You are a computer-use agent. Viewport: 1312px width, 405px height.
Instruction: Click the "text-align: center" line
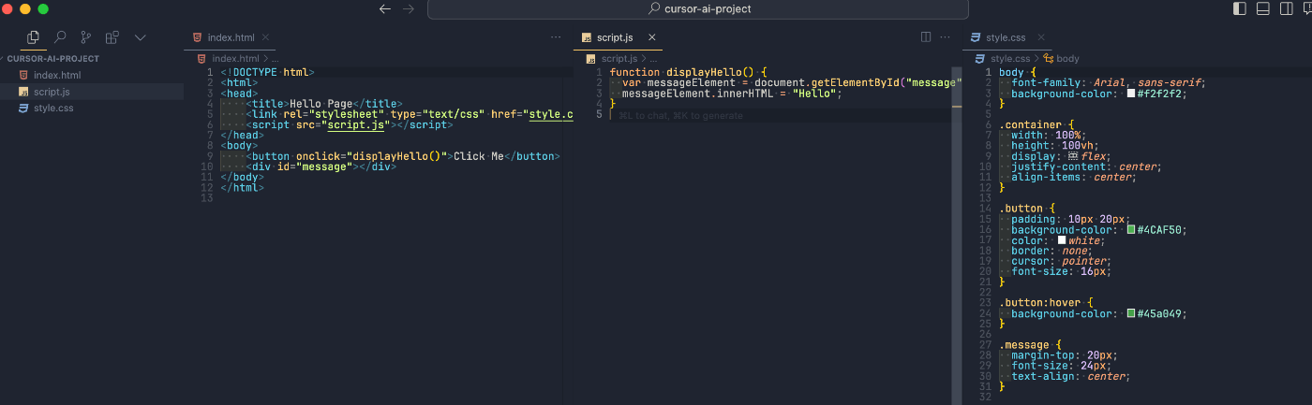tap(1071, 376)
